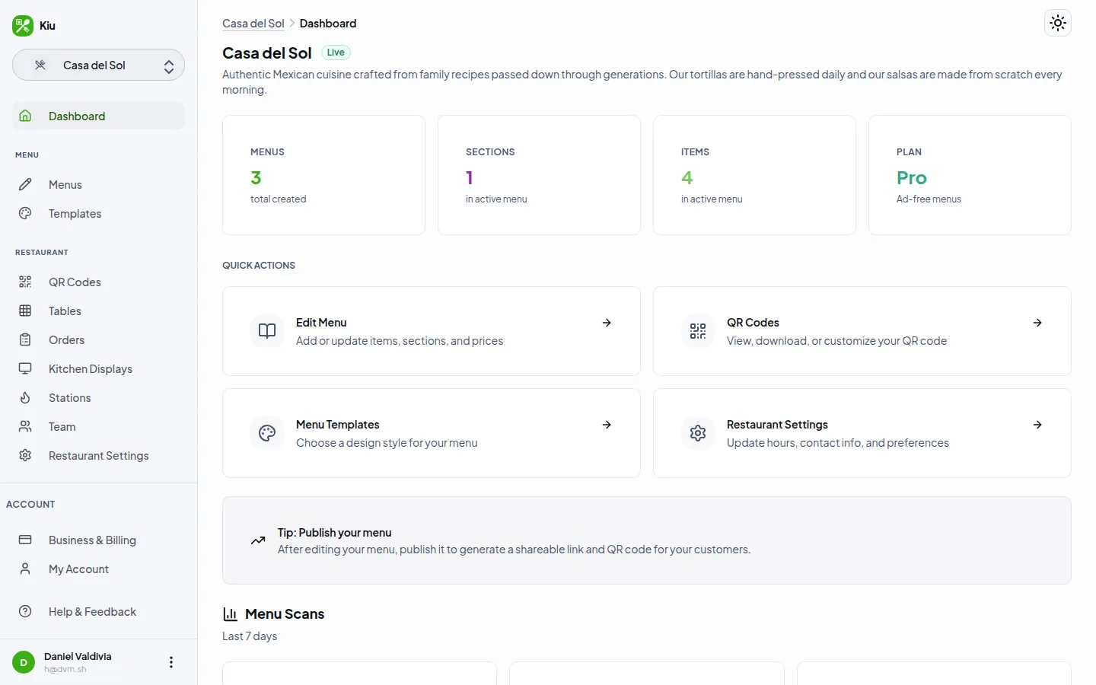Viewport: 1096px width, 685px height.
Task: Open Business & Billing
Action: click(98, 540)
